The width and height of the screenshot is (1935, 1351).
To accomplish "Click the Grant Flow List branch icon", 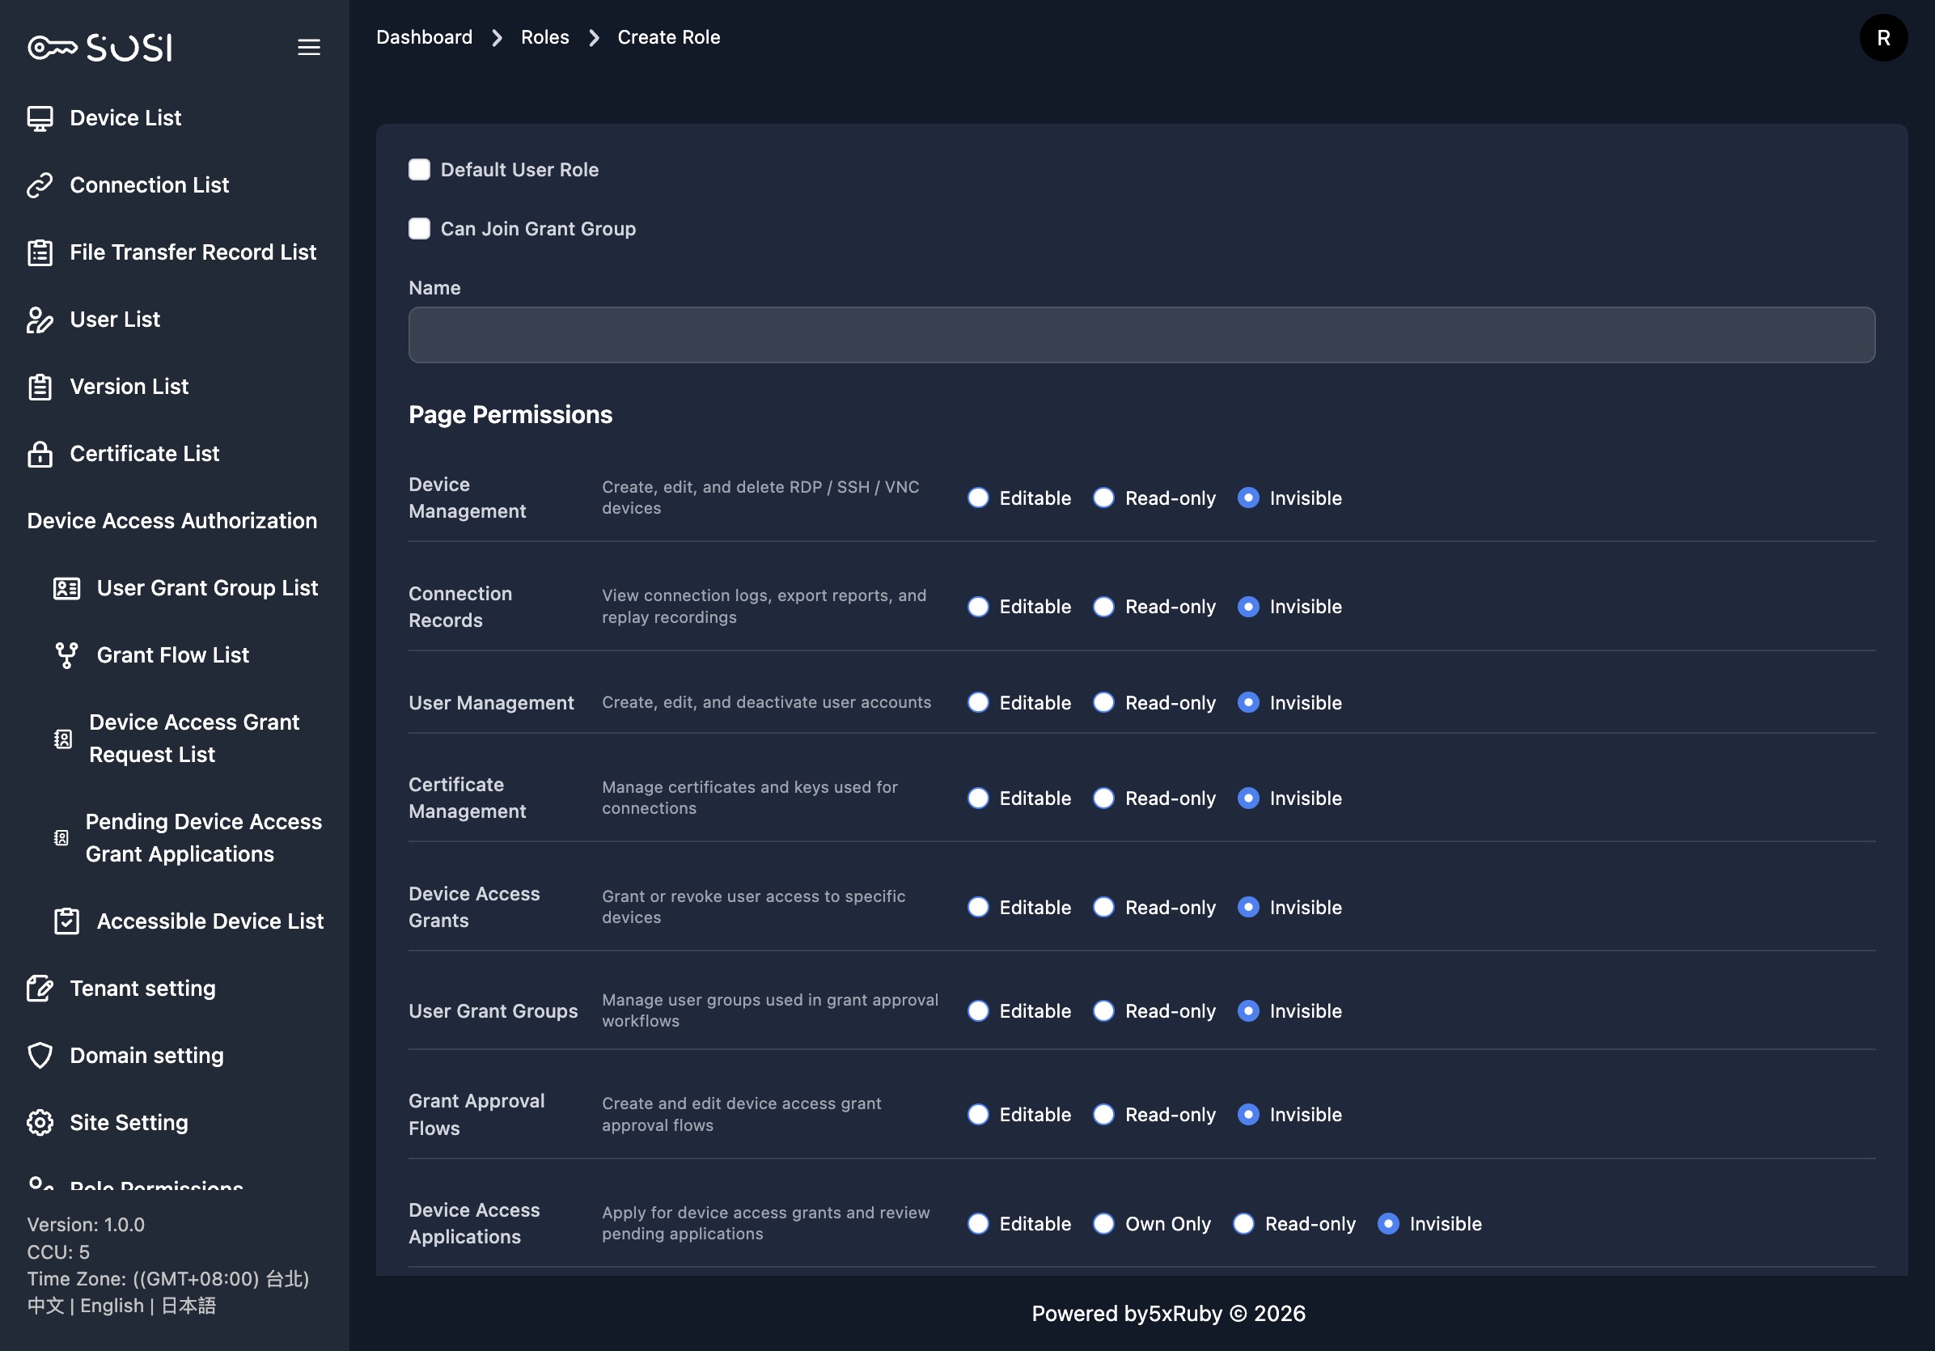I will click(x=66, y=656).
